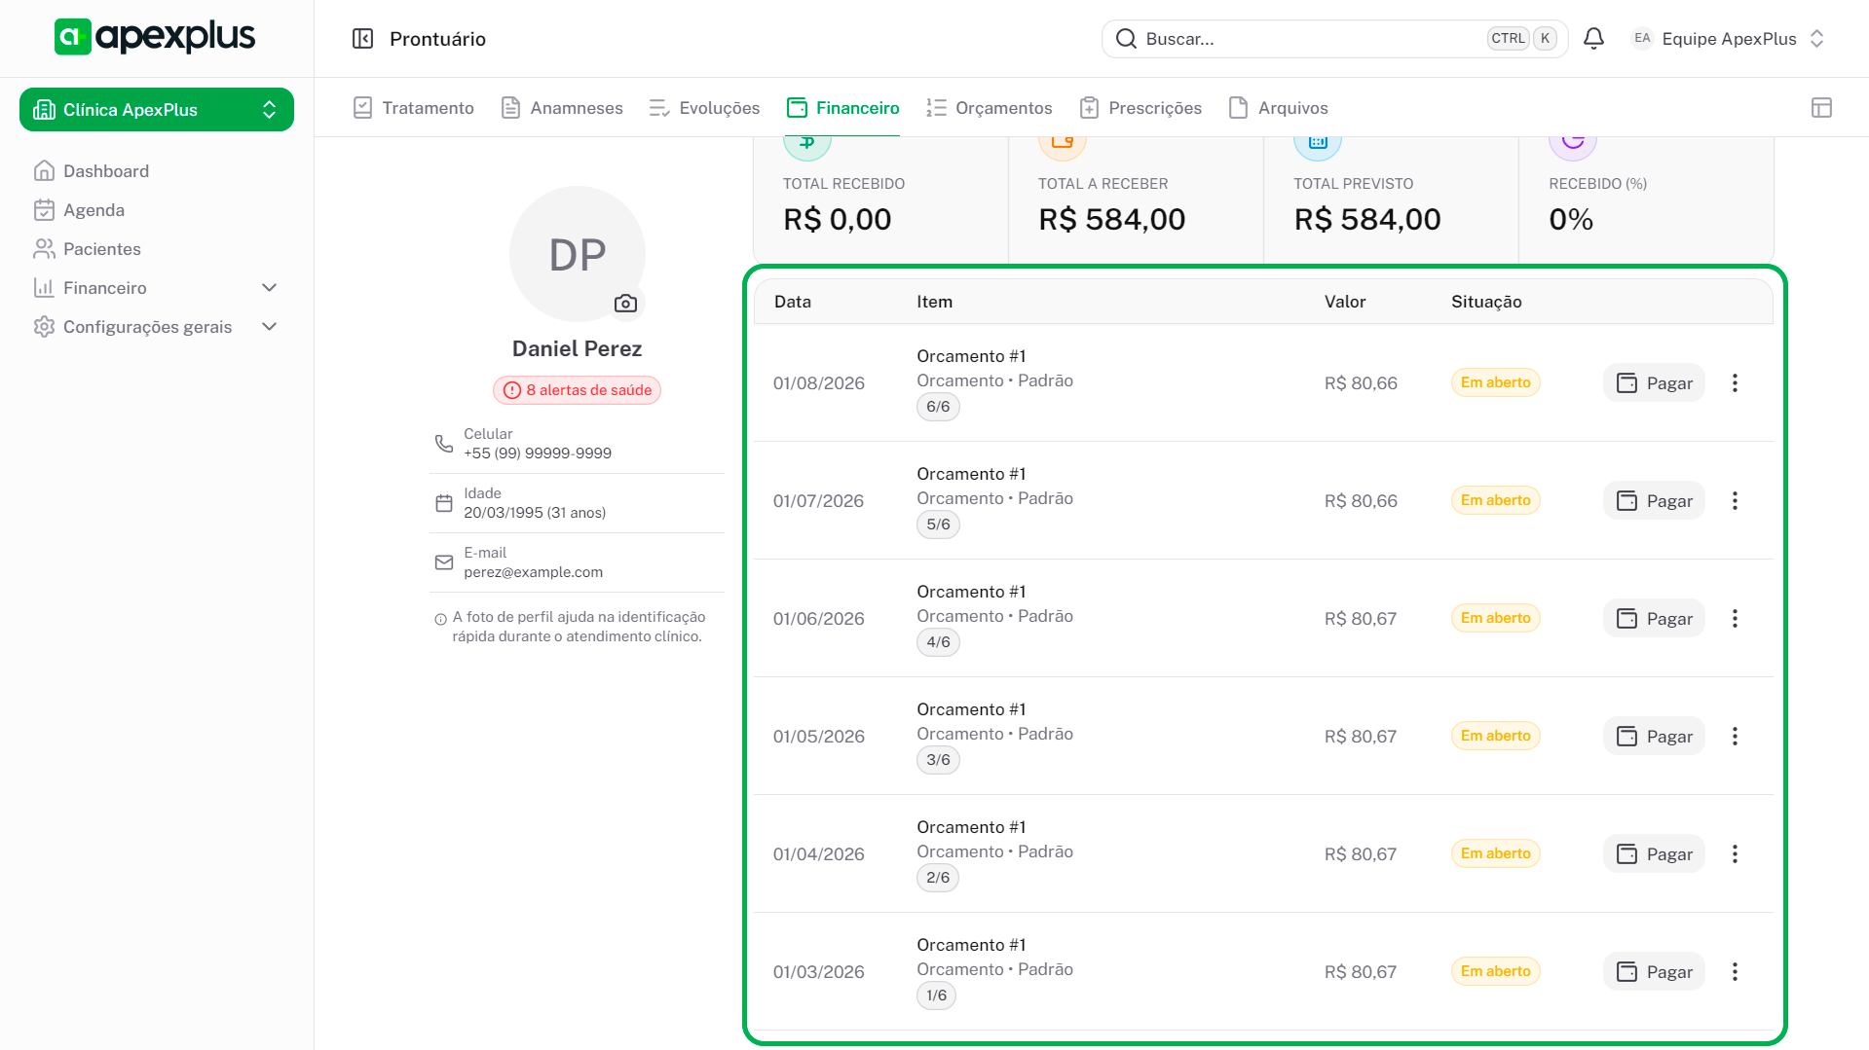1869x1050 pixels.
Task: Open more options for the 01/08/2026 installment
Action: click(x=1735, y=383)
